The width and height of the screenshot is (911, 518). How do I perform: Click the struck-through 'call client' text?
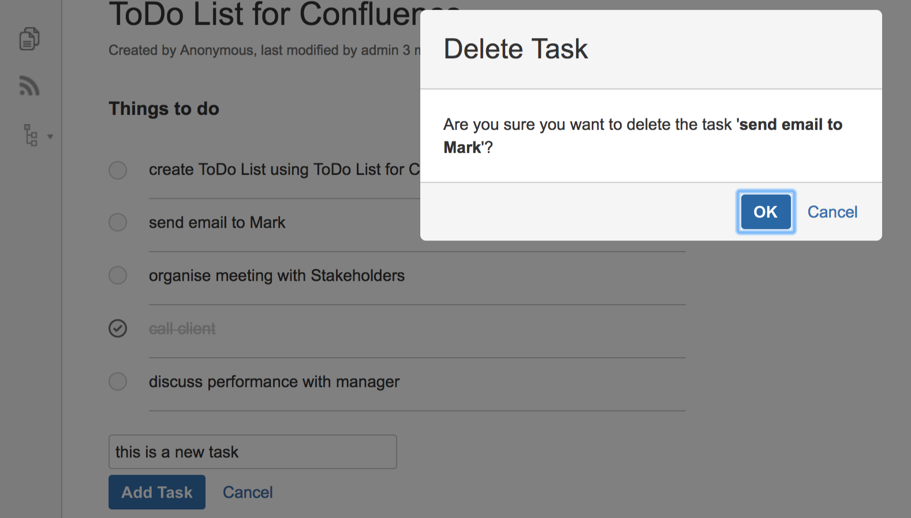coord(182,329)
